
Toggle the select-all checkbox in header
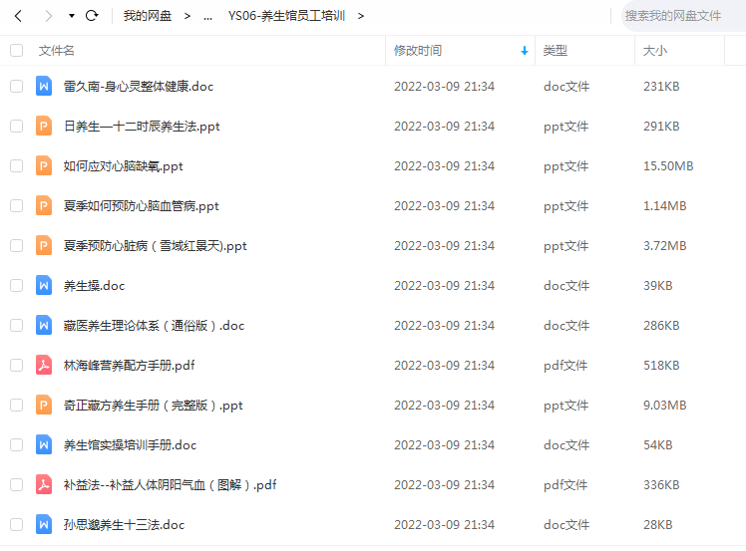pos(17,50)
